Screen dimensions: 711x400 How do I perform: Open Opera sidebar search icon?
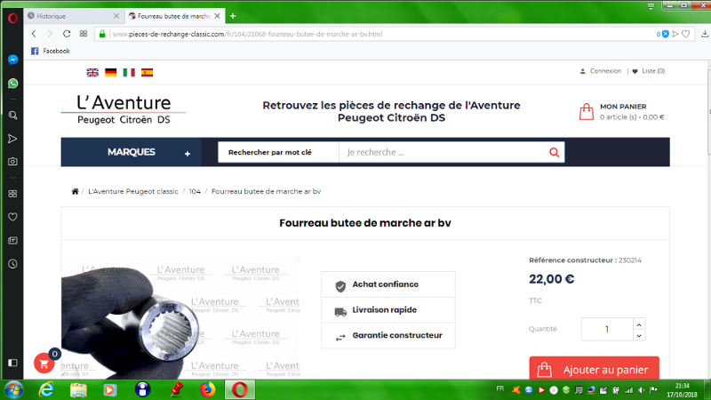coord(12,116)
